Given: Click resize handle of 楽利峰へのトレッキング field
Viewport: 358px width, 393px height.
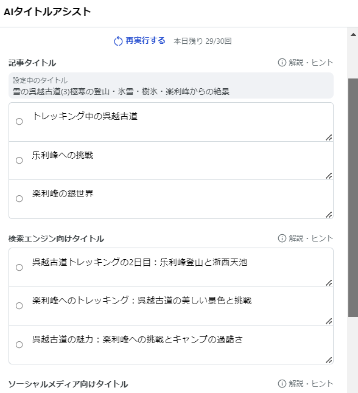Looking at the screenshot, I should click(329, 321).
